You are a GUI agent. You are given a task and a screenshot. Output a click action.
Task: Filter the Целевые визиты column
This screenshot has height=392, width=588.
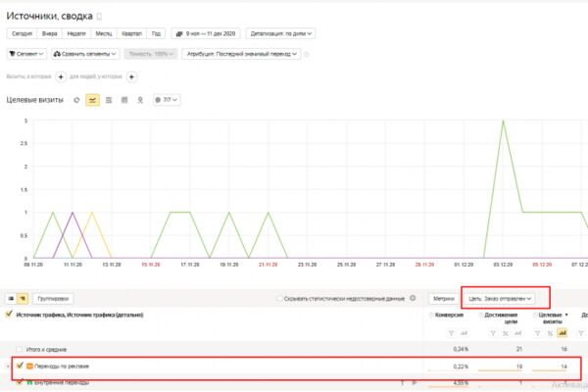point(537,333)
